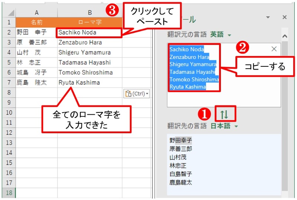Click cell containing Ryuta Kashima
Image resolution: width=297 pixels, height=200 pixels.
pos(90,83)
